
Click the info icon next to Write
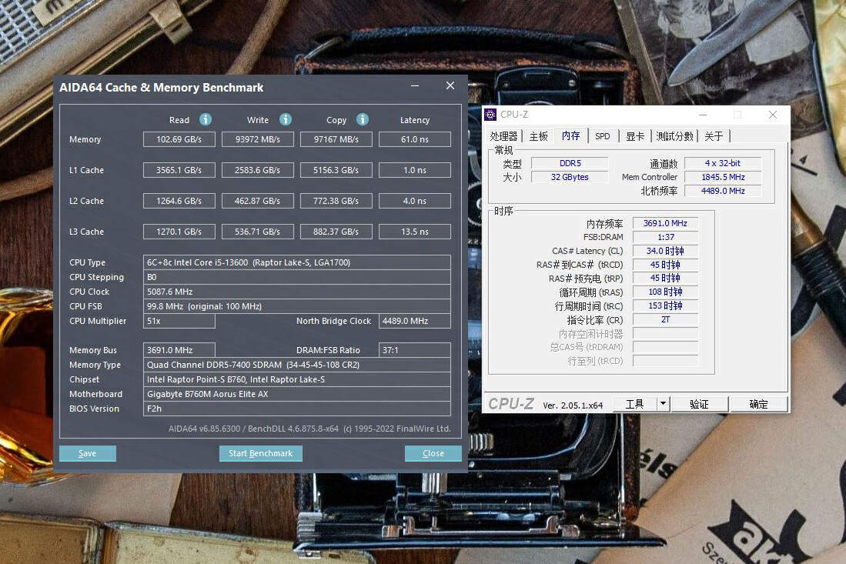tap(286, 119)
